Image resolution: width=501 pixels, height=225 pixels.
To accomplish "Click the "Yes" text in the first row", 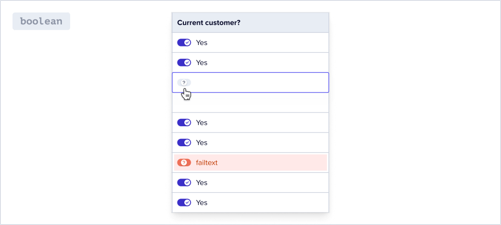I will [x=201, y=43].
